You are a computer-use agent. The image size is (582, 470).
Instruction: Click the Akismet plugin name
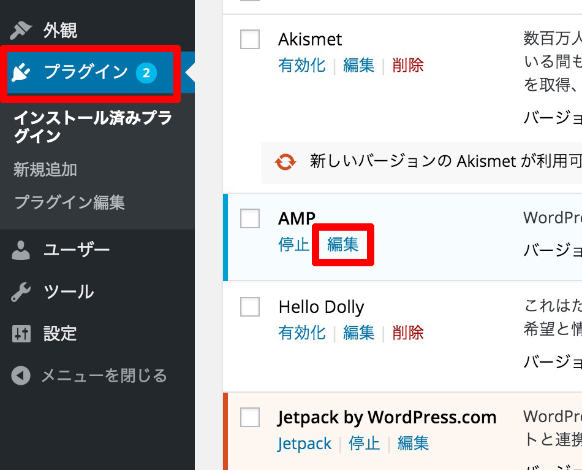(x=310, y=39)
